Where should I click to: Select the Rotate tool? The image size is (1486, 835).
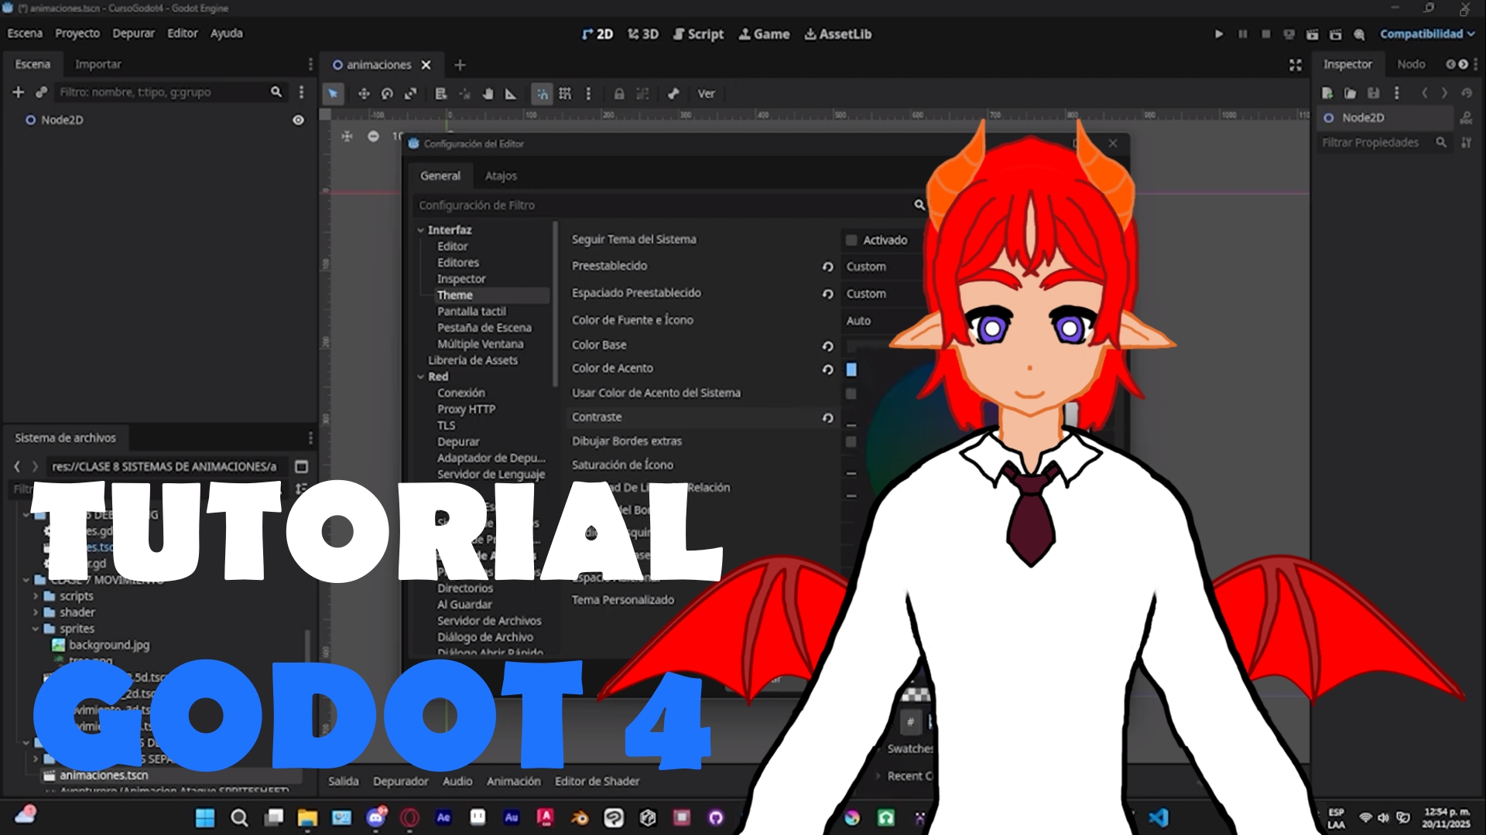(x=387, y=94)
